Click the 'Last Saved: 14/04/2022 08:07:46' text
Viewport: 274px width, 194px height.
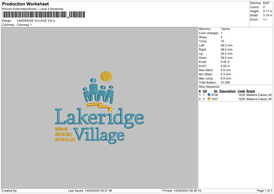(90, 190)
